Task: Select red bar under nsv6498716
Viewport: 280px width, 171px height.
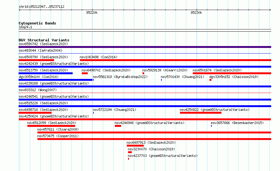Action: click(35, 113)
